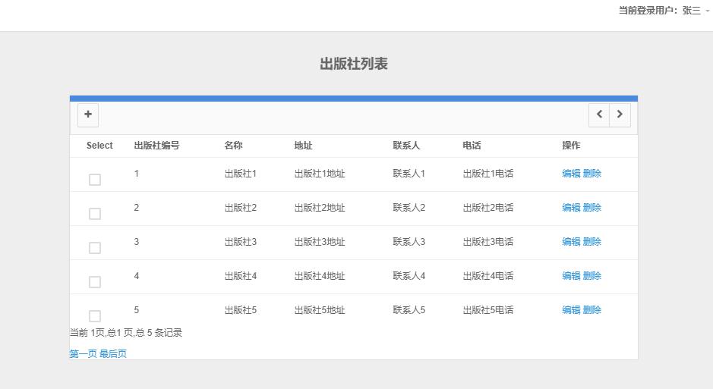Delete 出版社2 via 删除 link
Image resolution: width=713 pixels, height=389 pixels.
coord(592,208)
